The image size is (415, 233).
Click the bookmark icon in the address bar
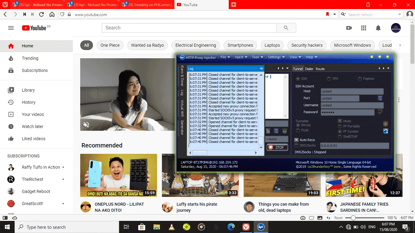click(328, 14)
